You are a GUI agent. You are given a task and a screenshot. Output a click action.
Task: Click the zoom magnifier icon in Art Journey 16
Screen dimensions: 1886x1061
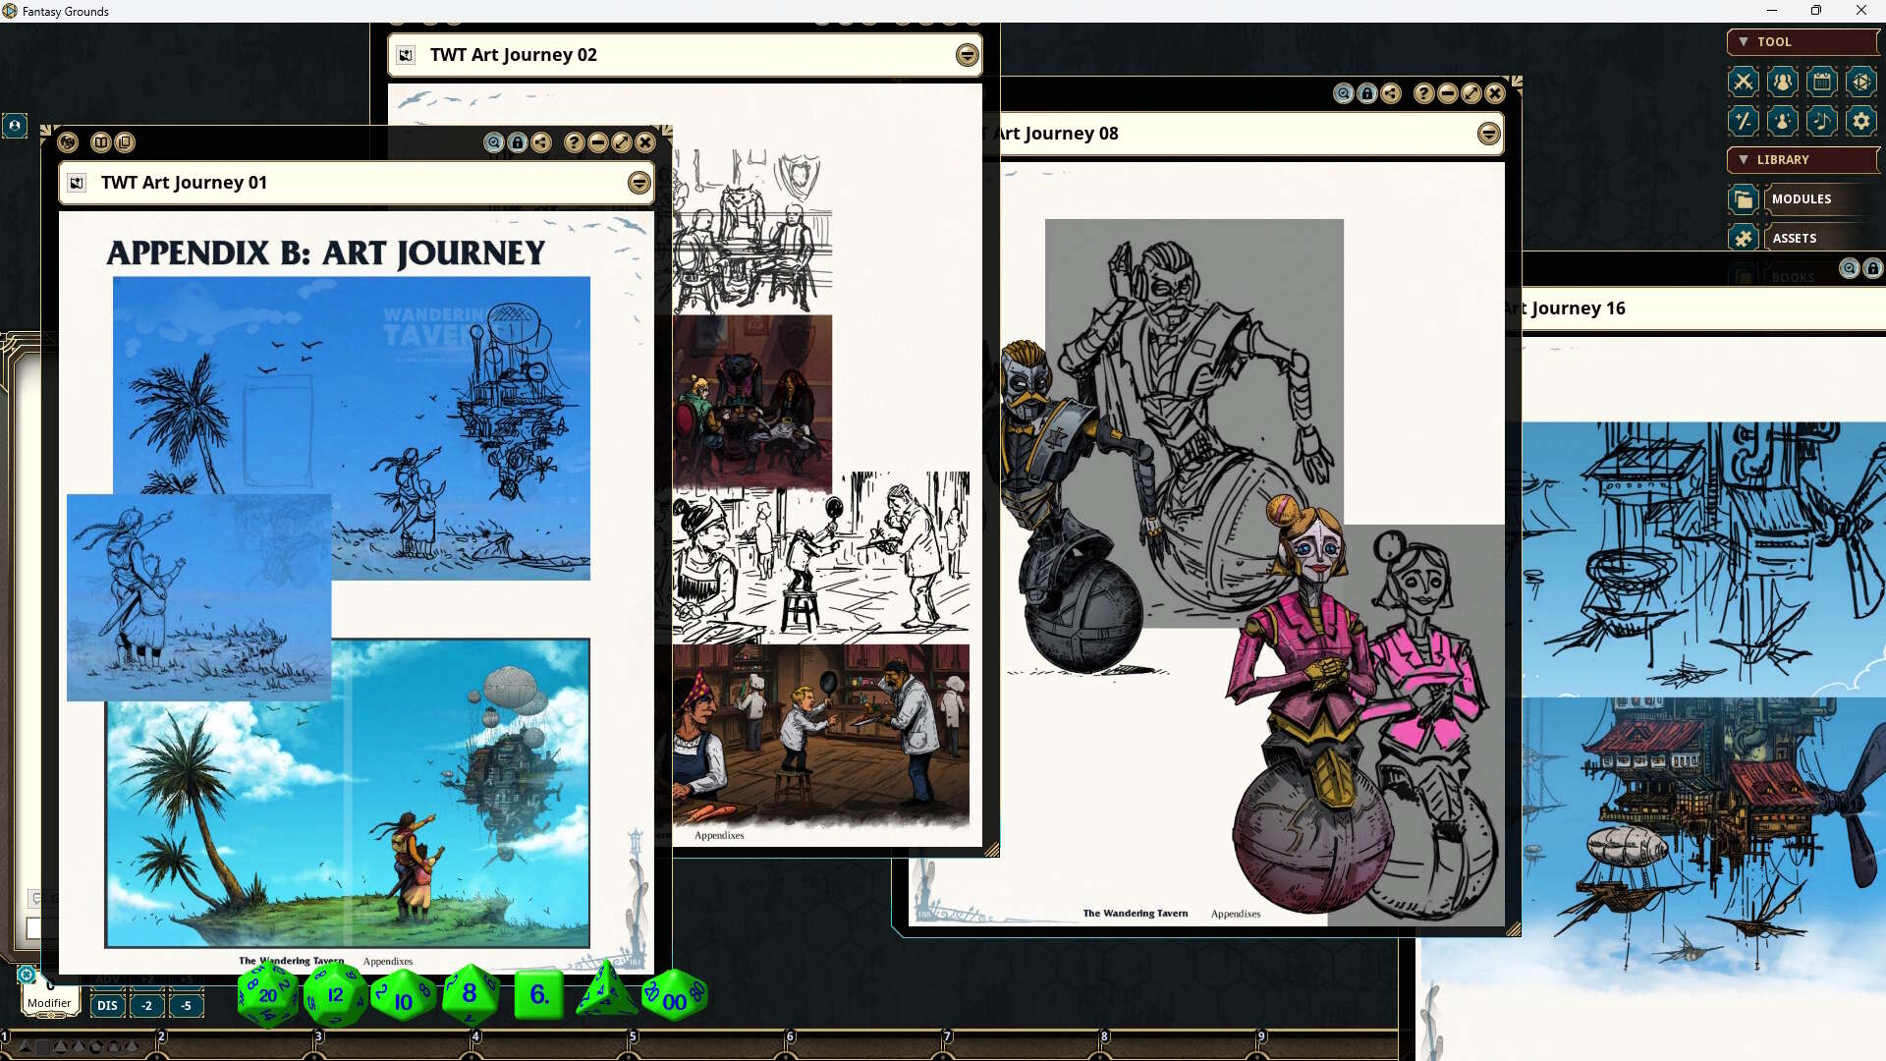1850,268
